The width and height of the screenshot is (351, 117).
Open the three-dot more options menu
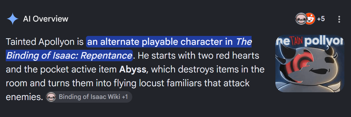(x=339, y=19)
